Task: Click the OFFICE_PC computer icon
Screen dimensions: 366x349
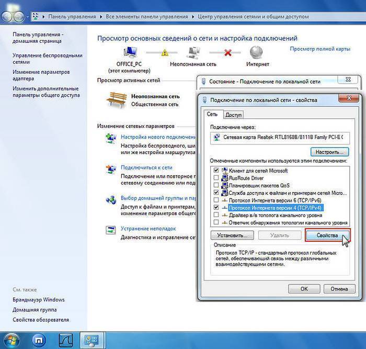Action: tap(130, 52)
